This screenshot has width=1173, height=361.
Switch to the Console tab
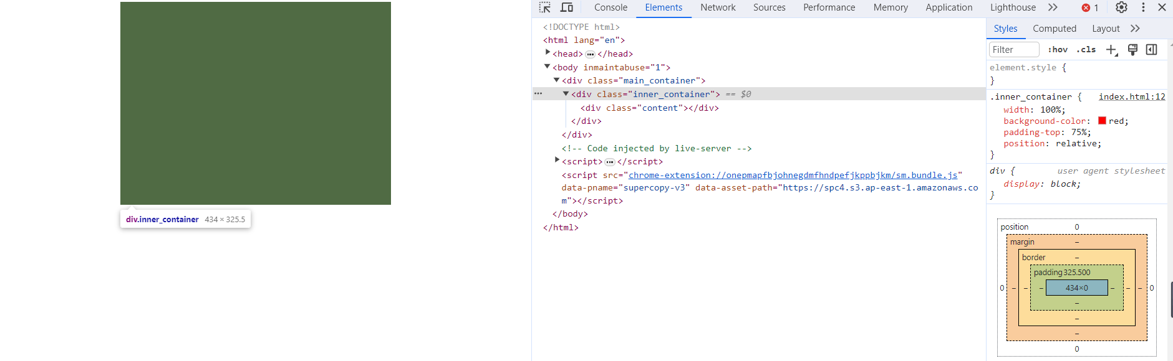tap(611, 7)
